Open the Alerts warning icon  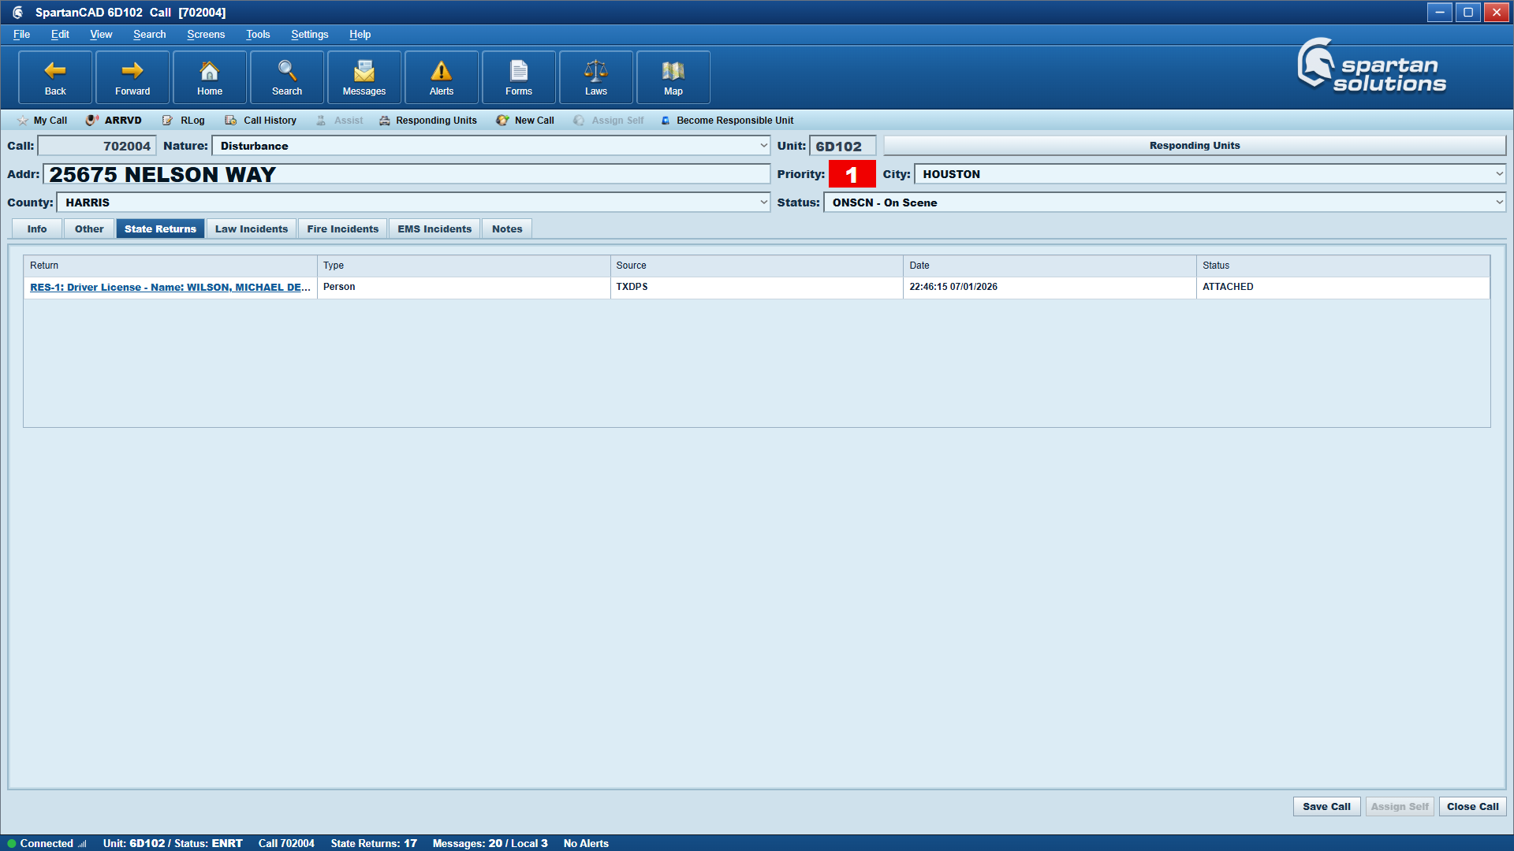(442, 77)
